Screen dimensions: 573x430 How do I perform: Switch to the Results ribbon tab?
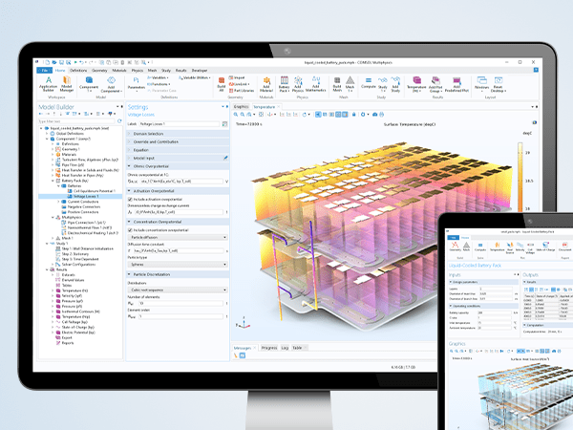coord(181,70)
